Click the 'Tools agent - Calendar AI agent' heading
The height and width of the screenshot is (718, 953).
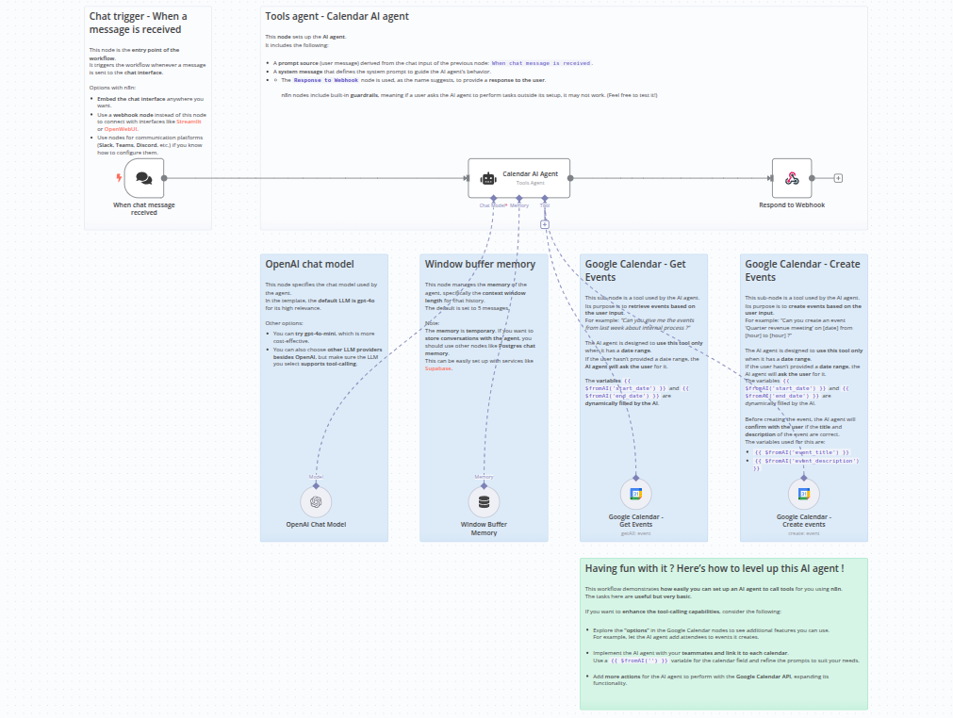point(337,16)
